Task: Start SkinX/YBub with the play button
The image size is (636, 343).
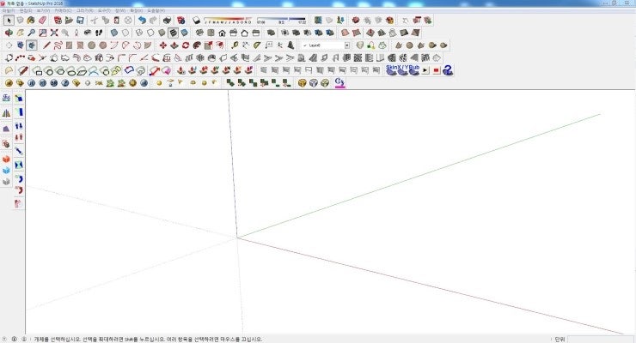Action: click(x=425, y=70)
